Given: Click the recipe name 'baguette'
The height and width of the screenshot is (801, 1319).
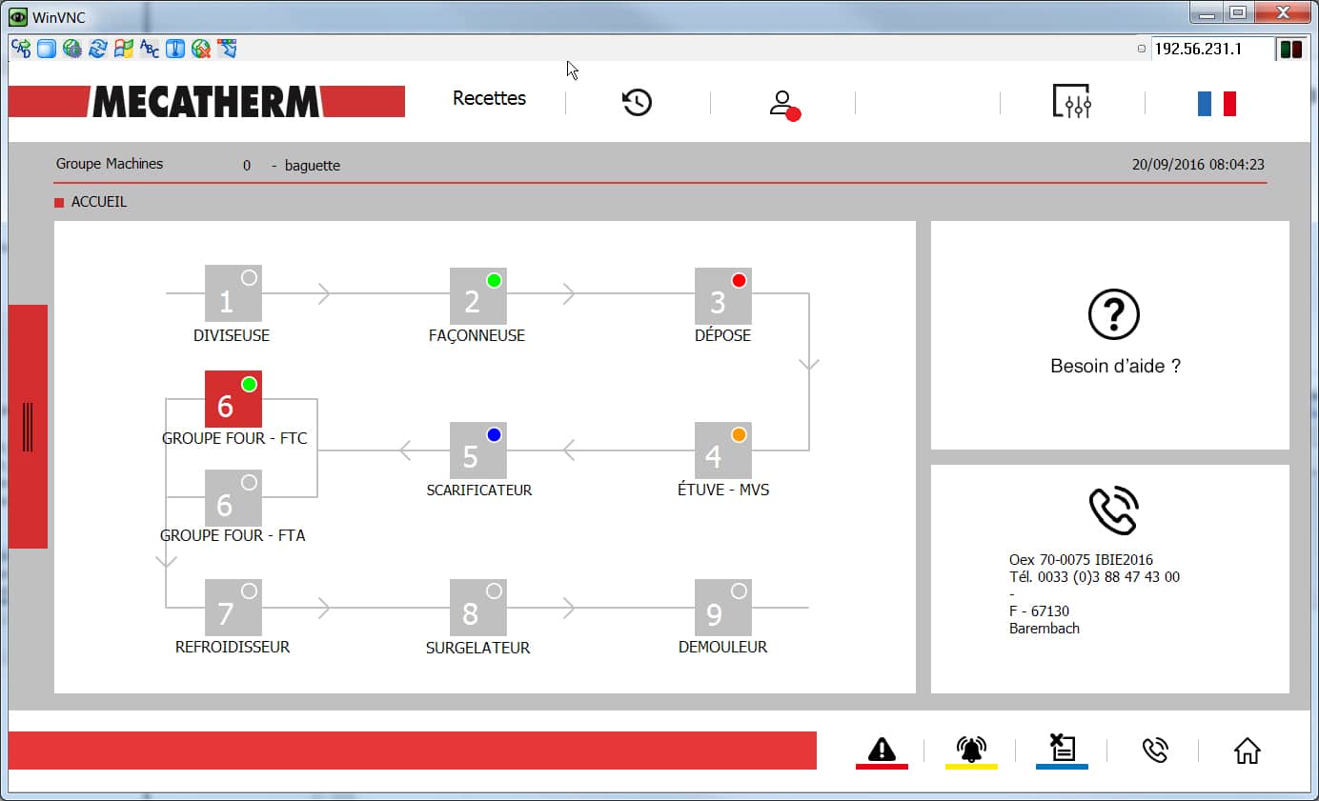Looking at the screenshot, I should pos(313,166).
